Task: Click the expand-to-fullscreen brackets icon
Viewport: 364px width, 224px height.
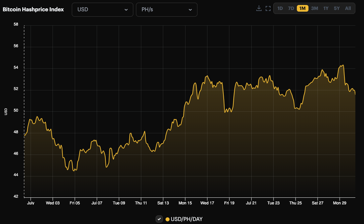Action: [268, 8]
